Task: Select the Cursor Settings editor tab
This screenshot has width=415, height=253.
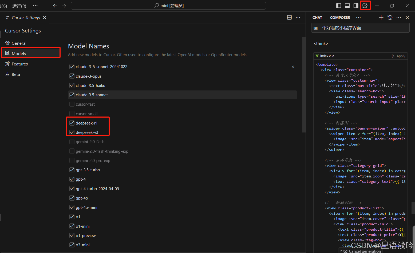Action: (25, 18)
